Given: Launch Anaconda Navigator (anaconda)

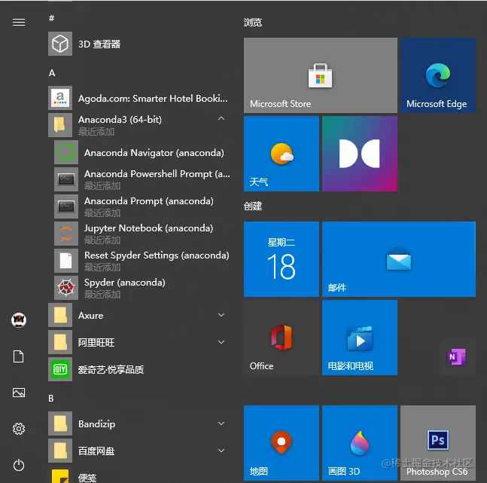Looking at the screenshot, I should pyautogui.click(x=142, y=152).
